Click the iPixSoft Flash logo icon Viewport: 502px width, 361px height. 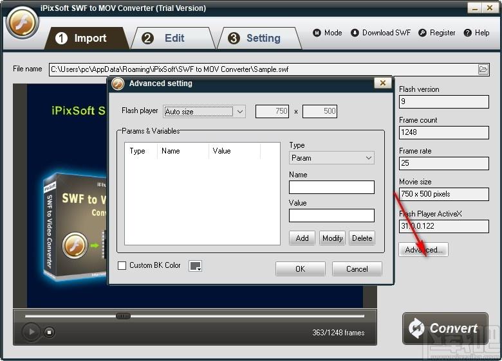click(x=22, y=22)
